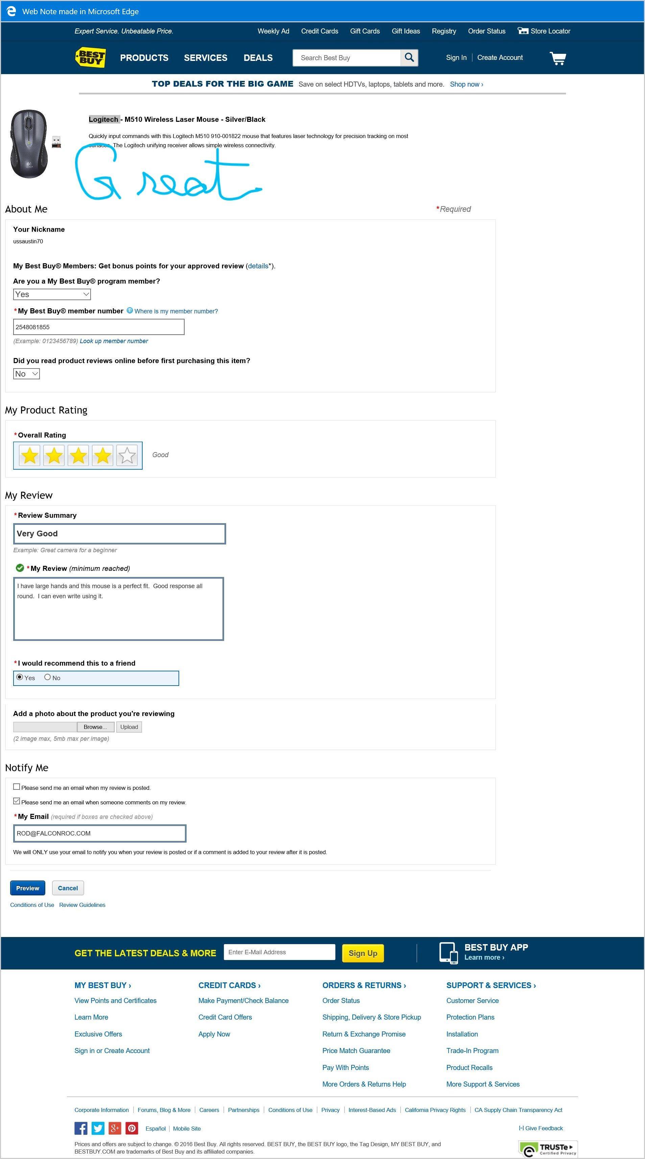Set overall rating to five stars
Viewport: 645px width, 1159px height.
click(x=126, y=455)
